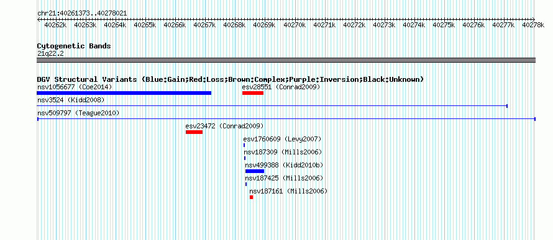This screenshot has height=240, width=553.
Task: Click the 40272k ruler label
Action: coord(354,25)
